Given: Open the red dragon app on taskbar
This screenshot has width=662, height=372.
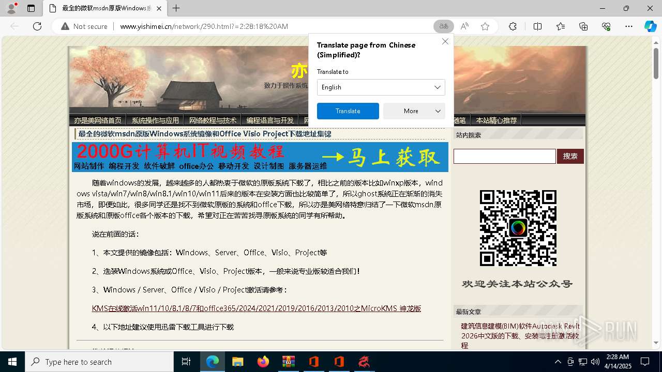Looking at the screenshot, I should tap(364, 362).
